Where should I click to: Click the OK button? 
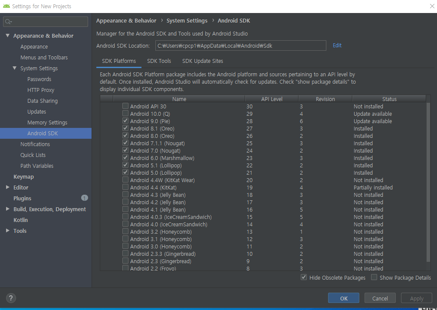point(344,298)
